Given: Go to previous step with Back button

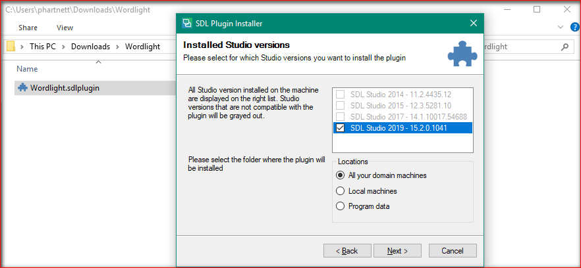Looking at the screenshot, I should pyautogui.click(x=347, y=251).
